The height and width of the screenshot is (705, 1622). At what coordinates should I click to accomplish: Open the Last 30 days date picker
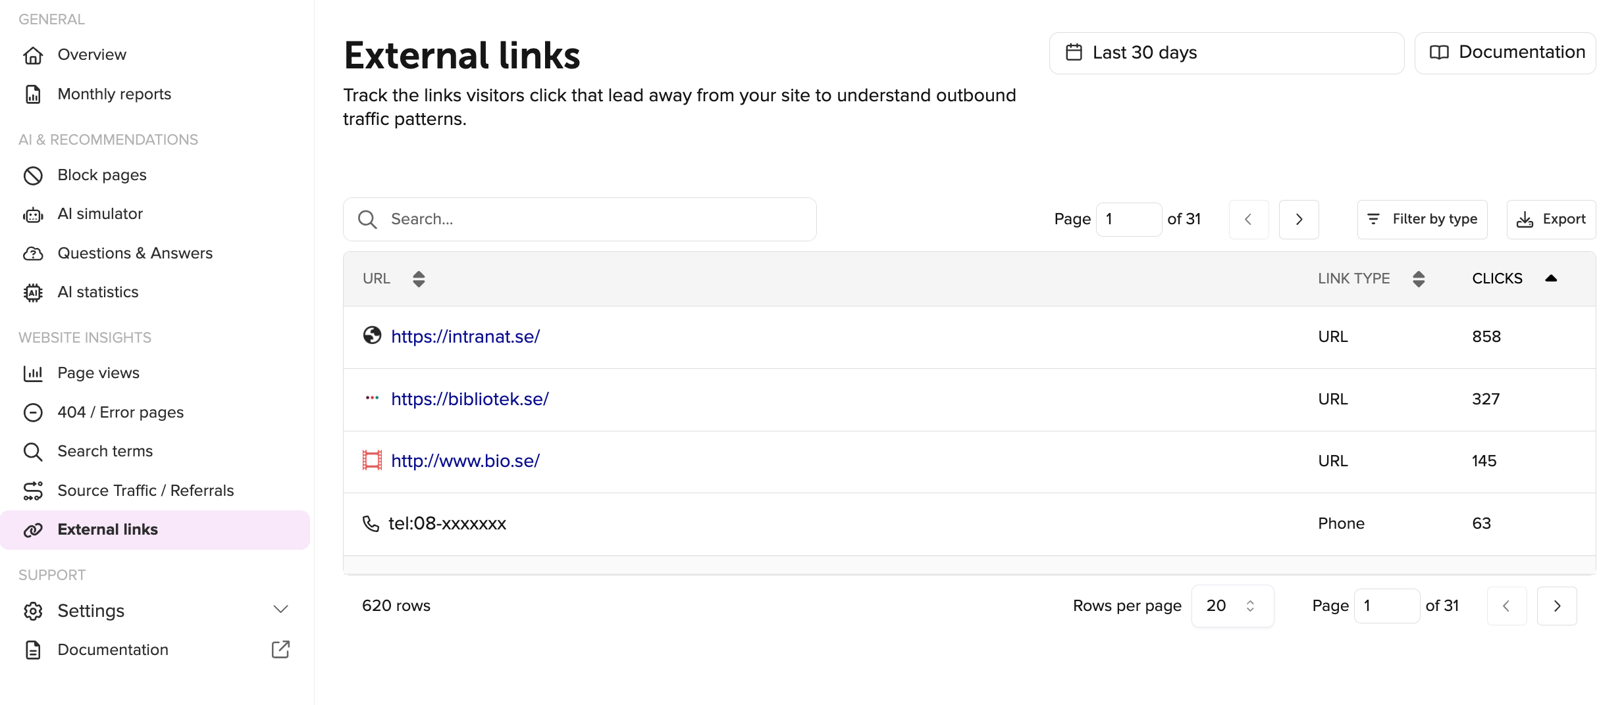pyautogui.click(x=1226, y=53)
